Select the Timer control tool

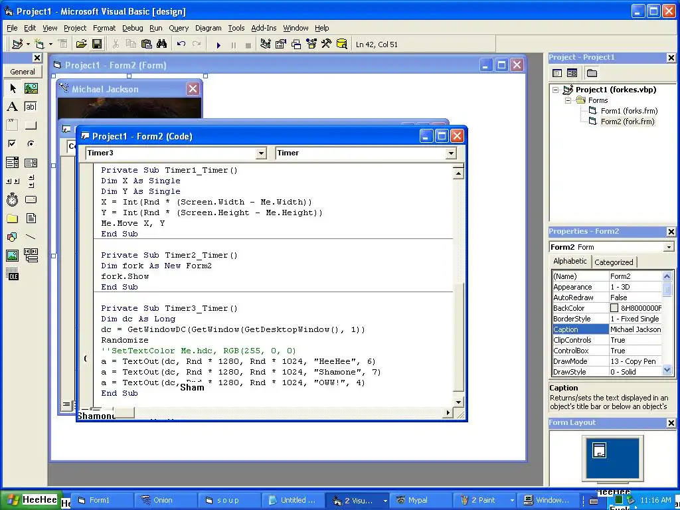click(13, 200)
